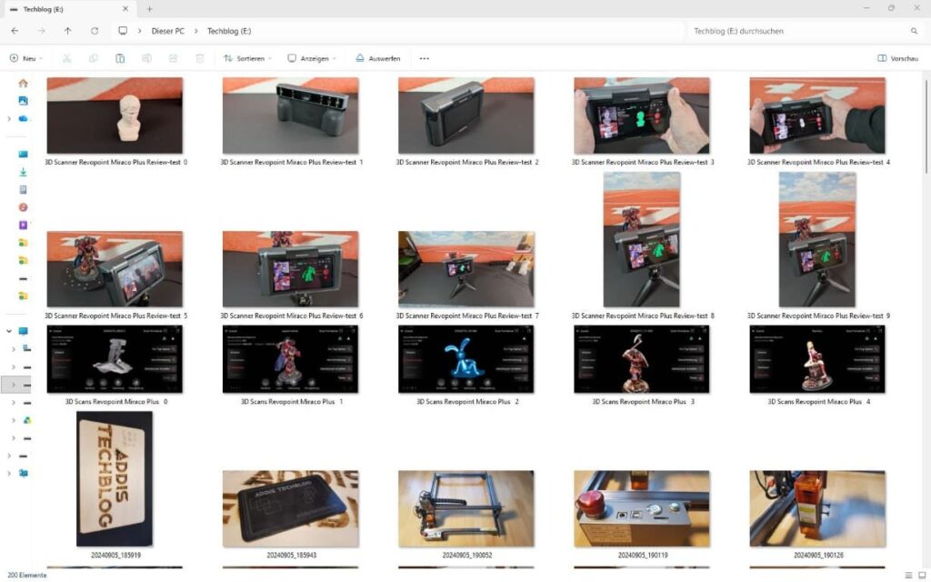Open the Sortieren dropdown
Image resolution: width=931 pixels, height=582 pixels.
[247, 58]
